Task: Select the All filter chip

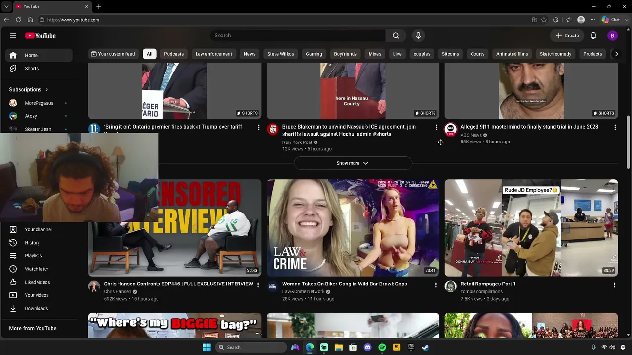Action: pos(149,54)
